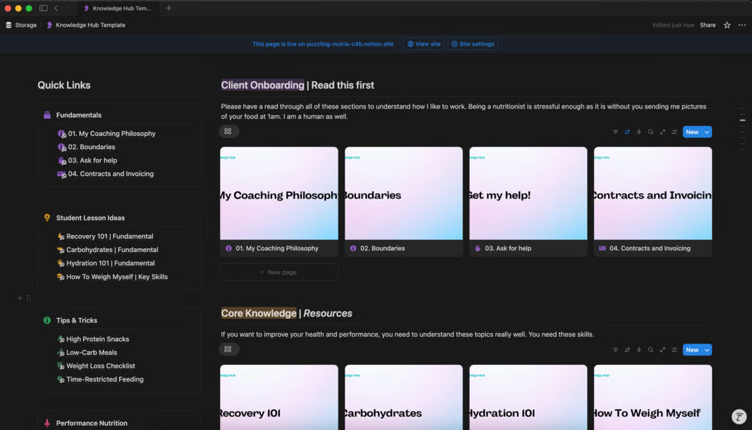
Task: Open the automations lightning icon for Core Knowledge
Action: (639, 350)
